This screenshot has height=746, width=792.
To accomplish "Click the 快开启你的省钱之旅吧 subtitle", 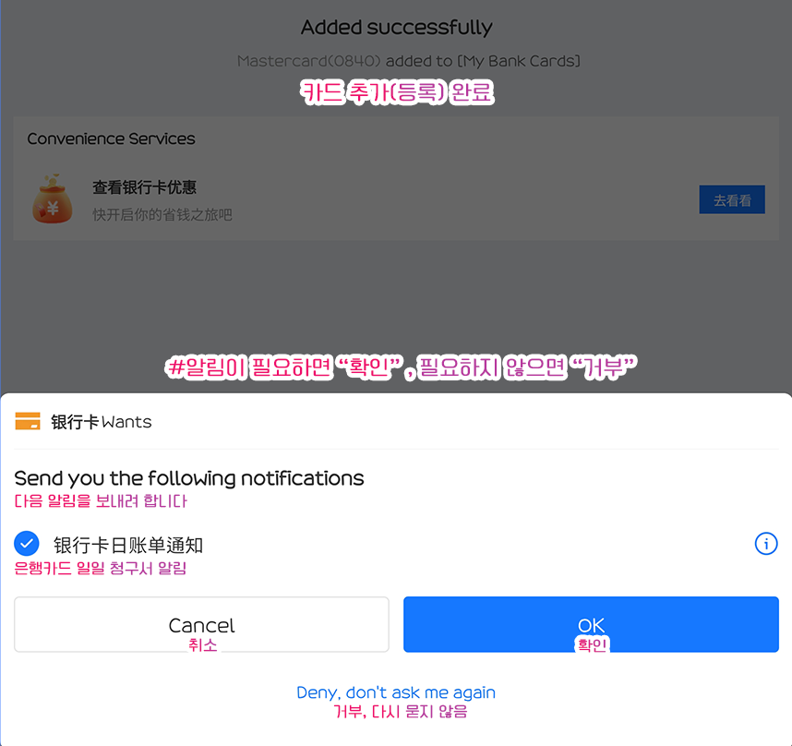I will click(162, 214).
